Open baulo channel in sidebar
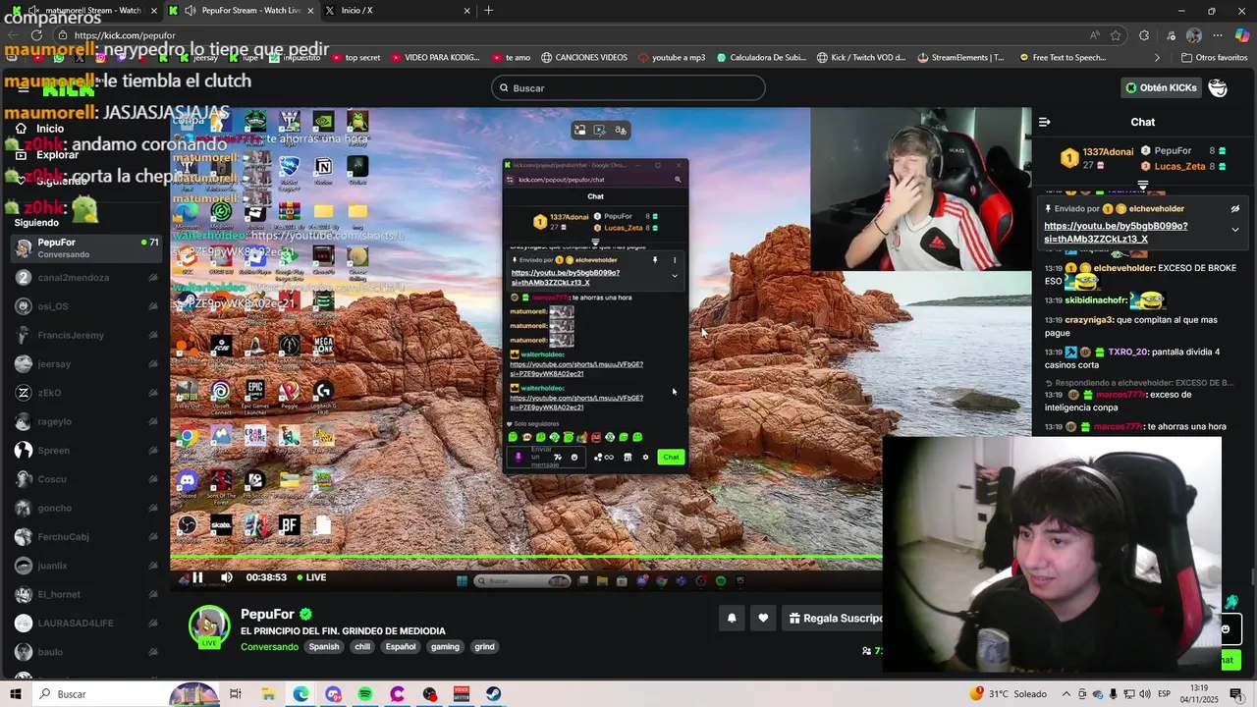This screenshot has width=1257, height=707. [85, 652]
